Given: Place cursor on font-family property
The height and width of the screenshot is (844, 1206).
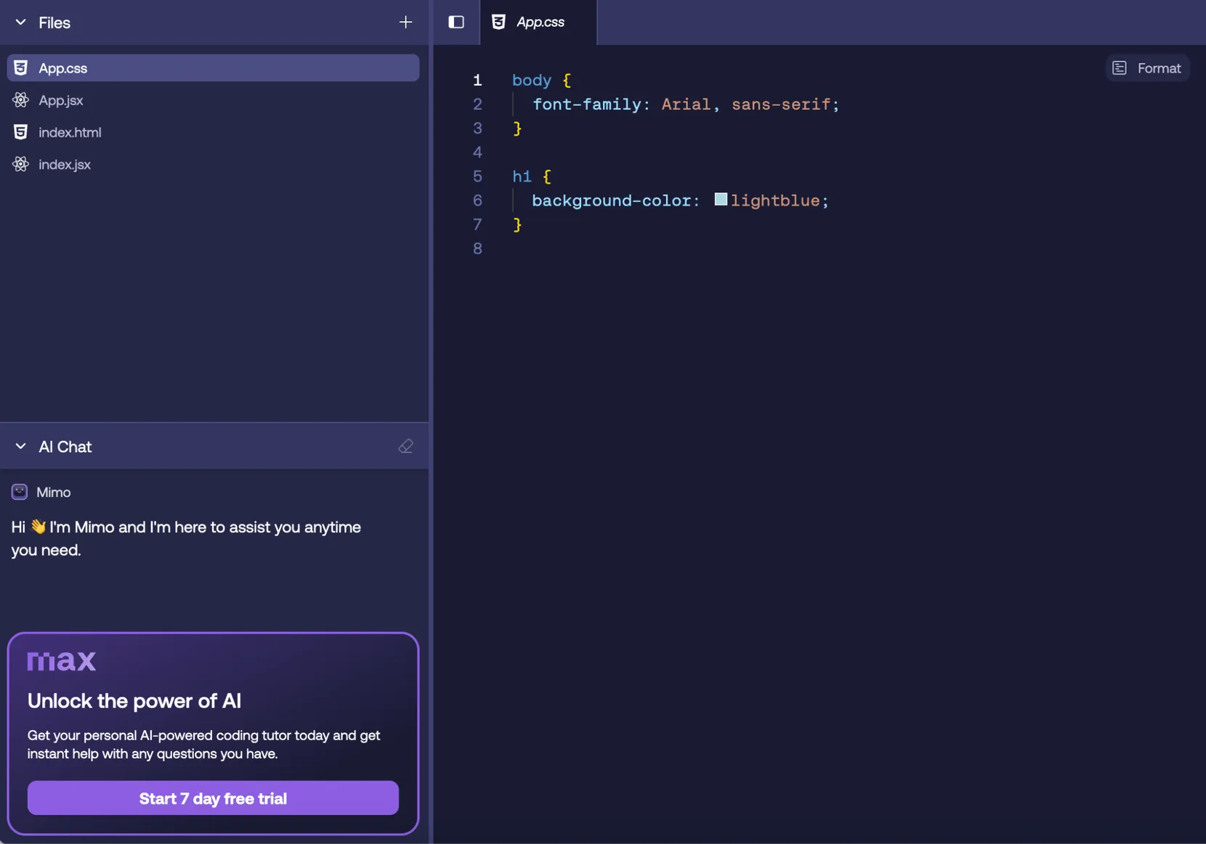Looking at the screenshot, I should point(587,104).
